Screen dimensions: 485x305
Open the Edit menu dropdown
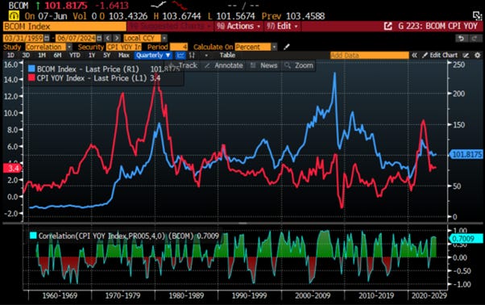point(283,27)
